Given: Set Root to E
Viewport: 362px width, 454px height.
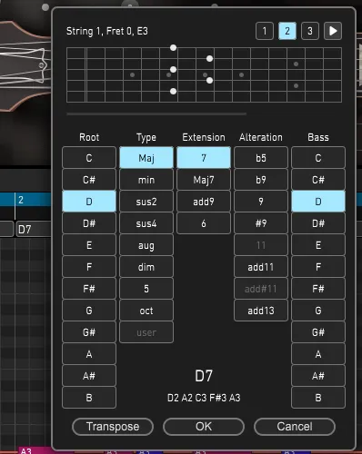Looking at the screenshot, I should [89, 245].
